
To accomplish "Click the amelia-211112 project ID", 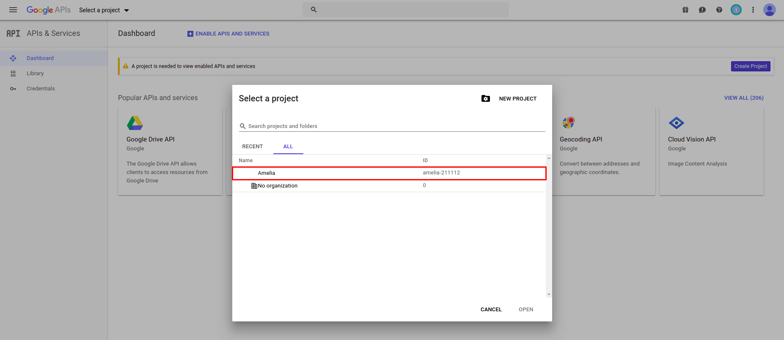I will (441, 173).
